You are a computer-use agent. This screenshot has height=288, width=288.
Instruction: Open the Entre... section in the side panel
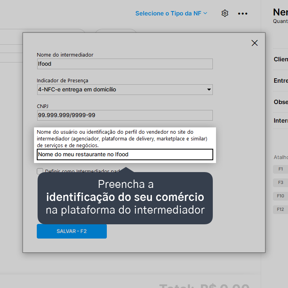280,81
